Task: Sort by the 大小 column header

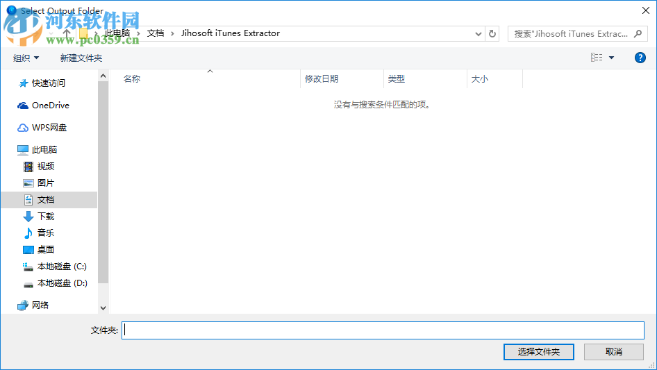Action: [480, 78]
